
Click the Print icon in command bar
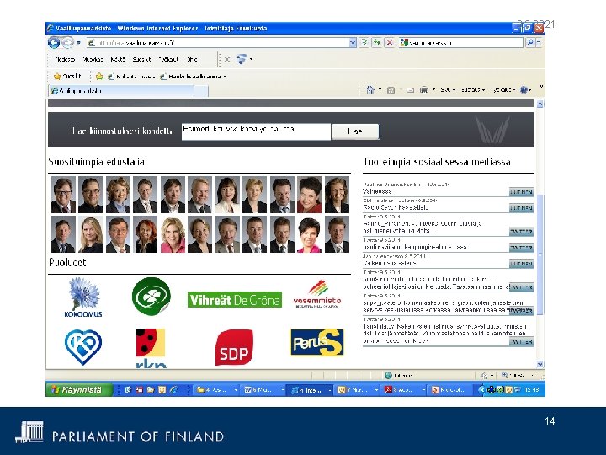pyautogui.click(x=424, y=90)
